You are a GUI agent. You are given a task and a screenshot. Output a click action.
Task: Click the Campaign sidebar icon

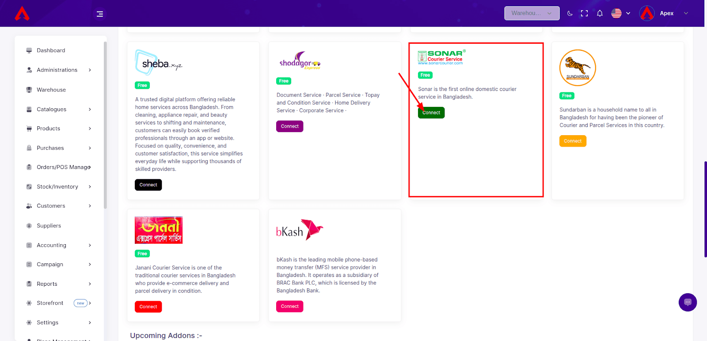(x=29, y=264)
